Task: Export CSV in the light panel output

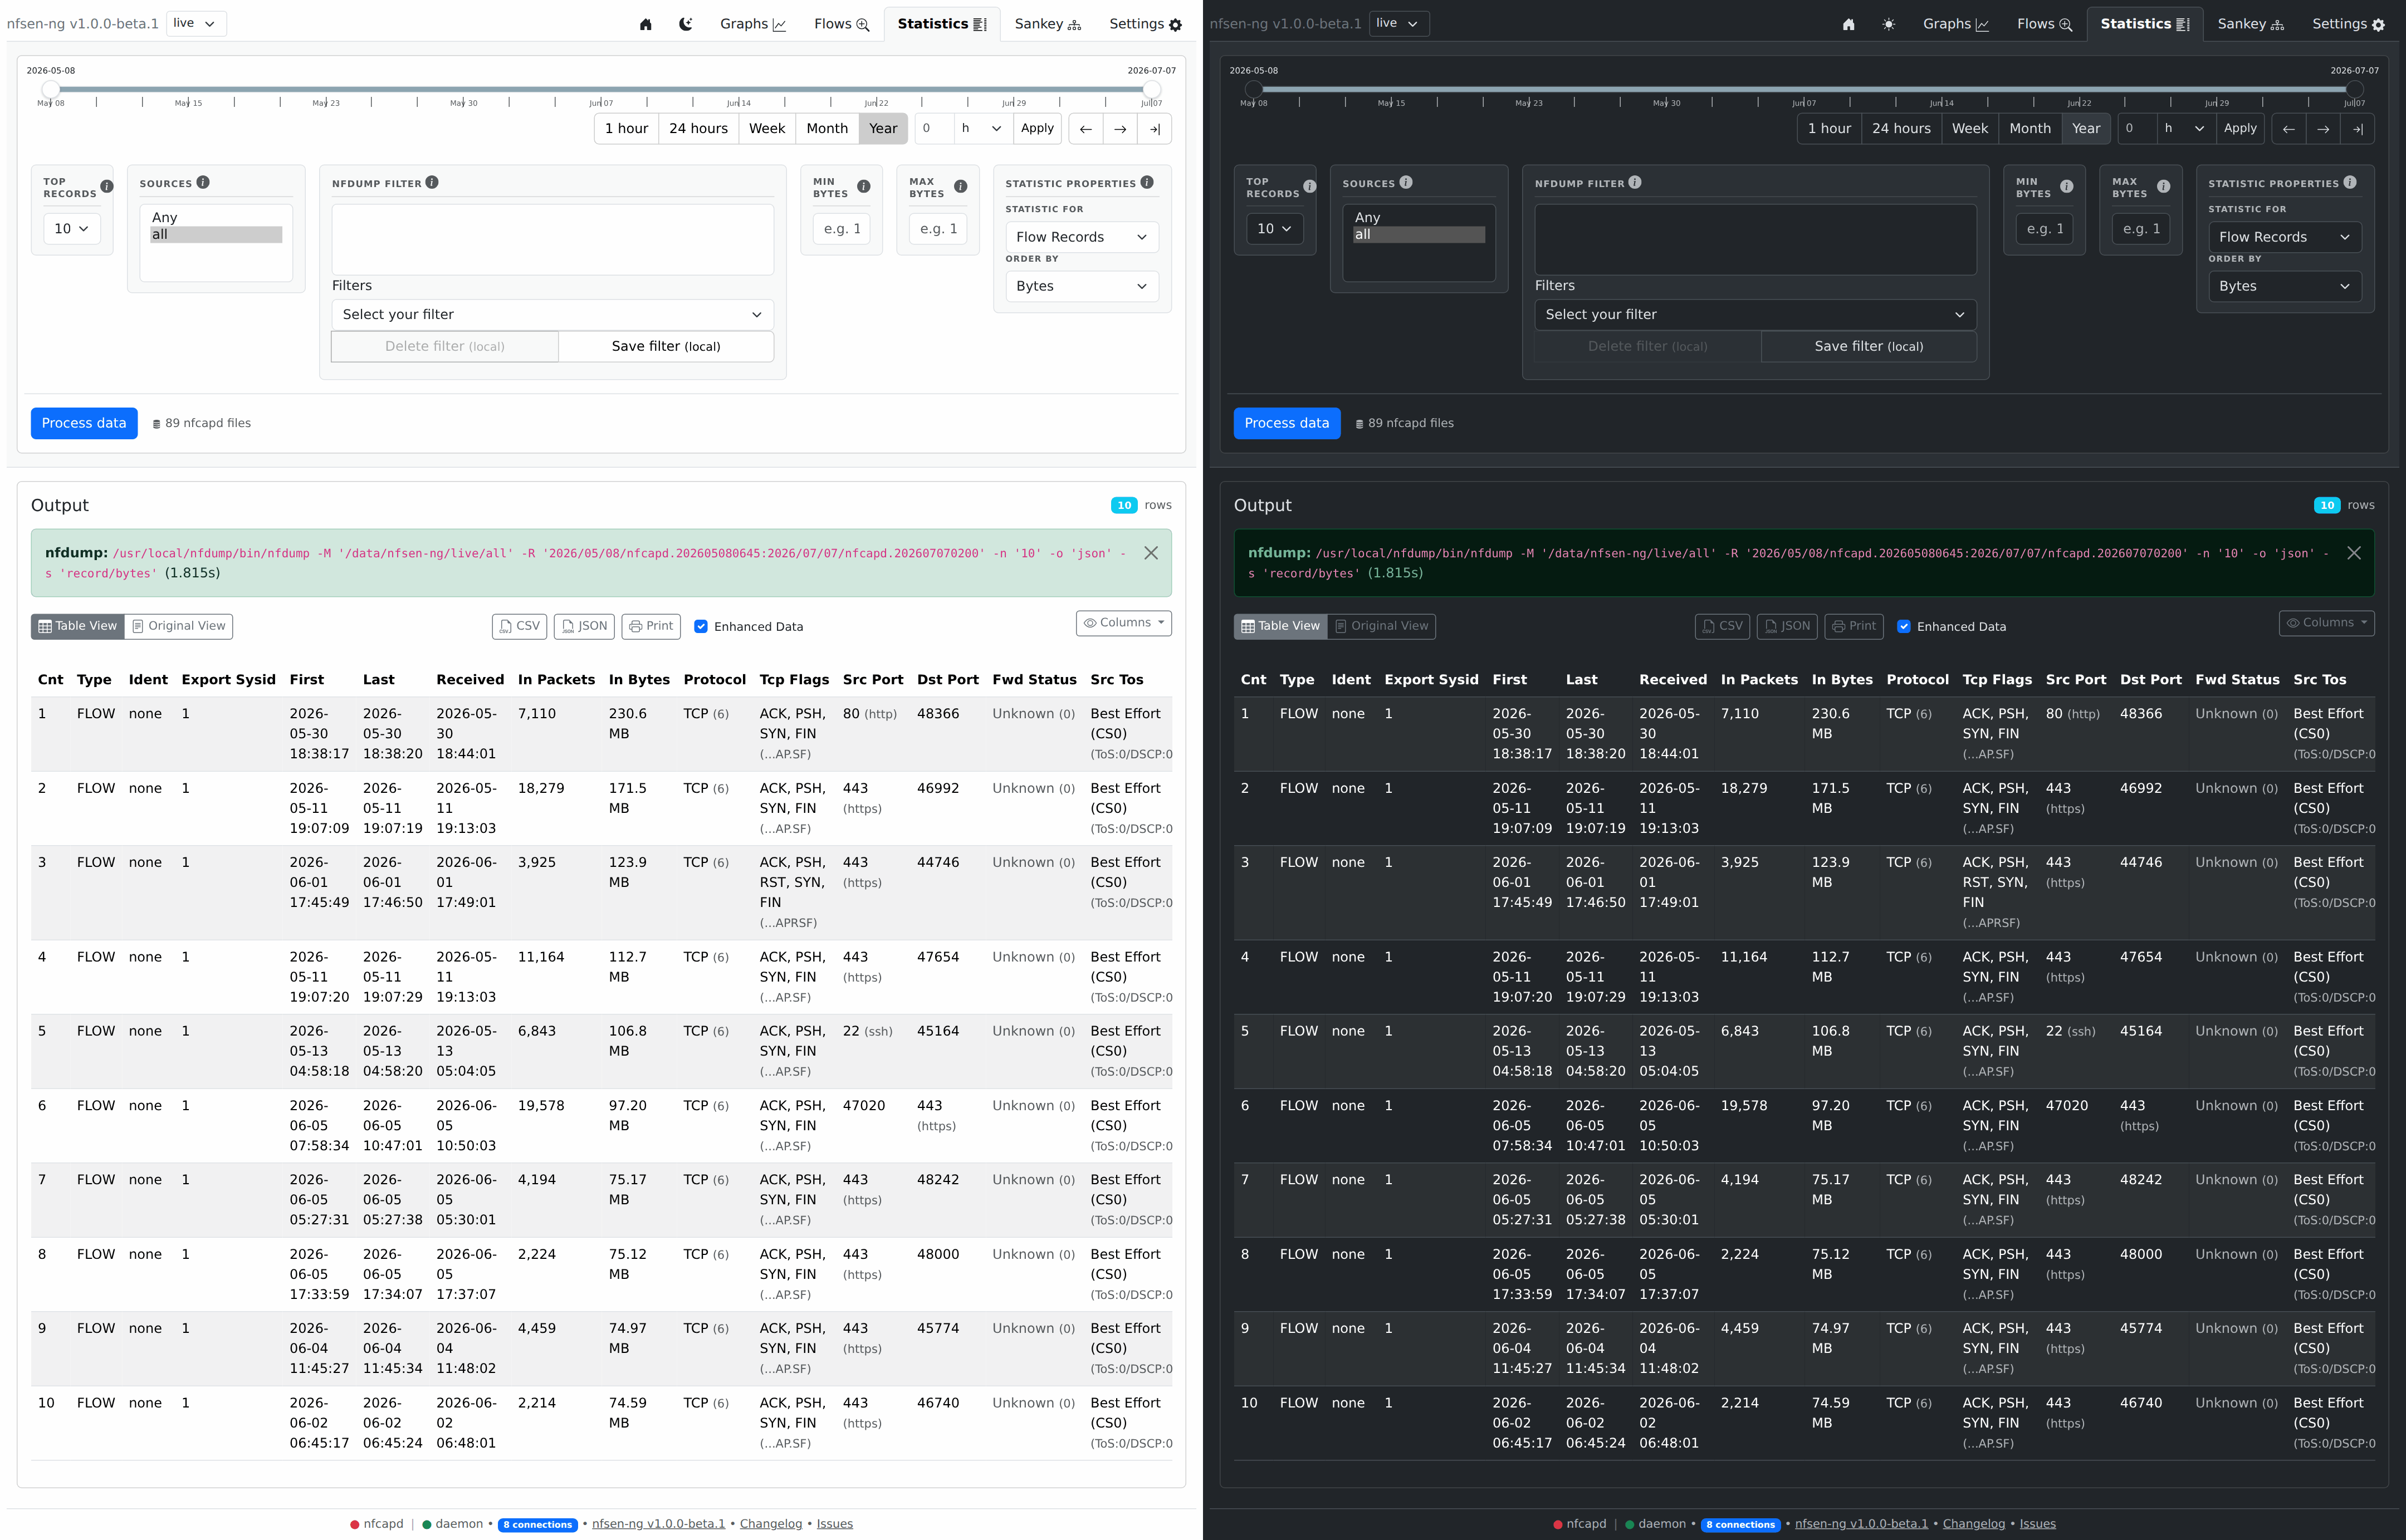Action: (x=519, y=626)
